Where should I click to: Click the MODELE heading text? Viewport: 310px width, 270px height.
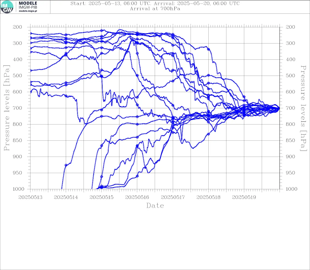(28, 3)
